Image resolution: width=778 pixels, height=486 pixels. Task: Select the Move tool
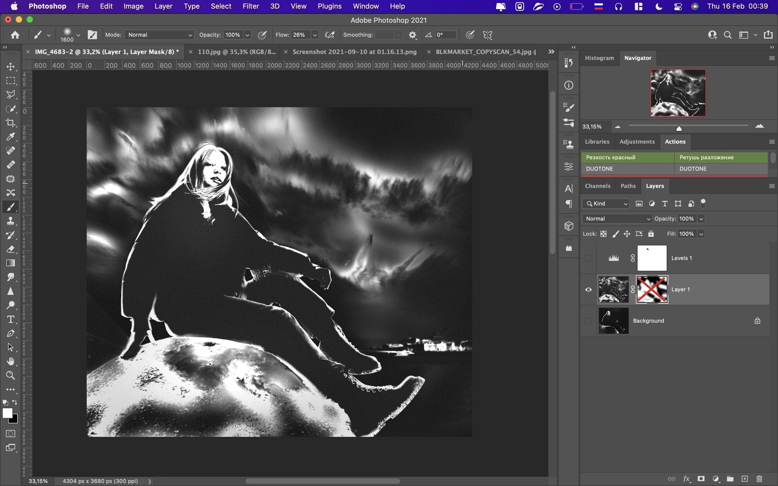(11, 67)
